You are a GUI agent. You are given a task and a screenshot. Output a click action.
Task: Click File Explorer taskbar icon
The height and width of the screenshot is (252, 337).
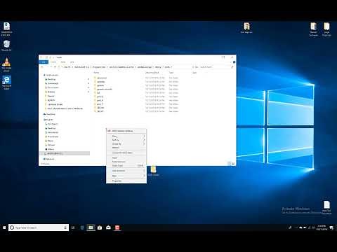[x=91, y=227]
